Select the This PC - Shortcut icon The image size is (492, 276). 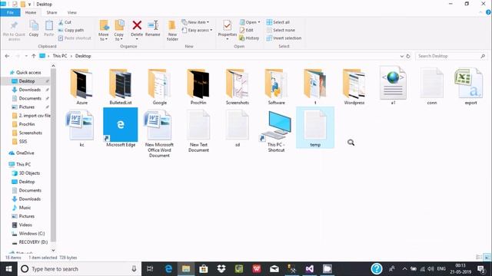pos(276,131)
